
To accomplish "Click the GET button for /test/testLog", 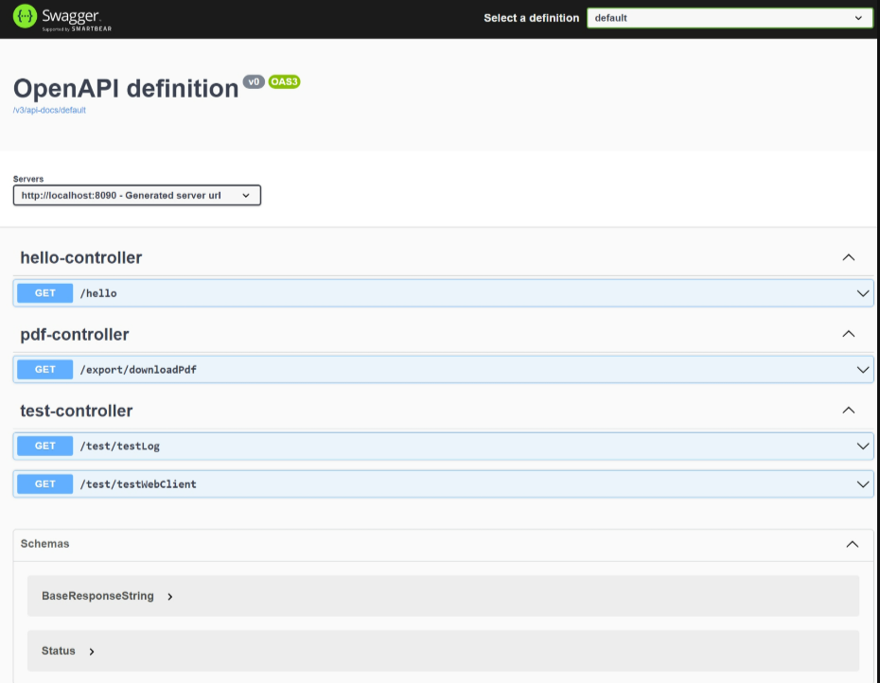I will 44,446.
